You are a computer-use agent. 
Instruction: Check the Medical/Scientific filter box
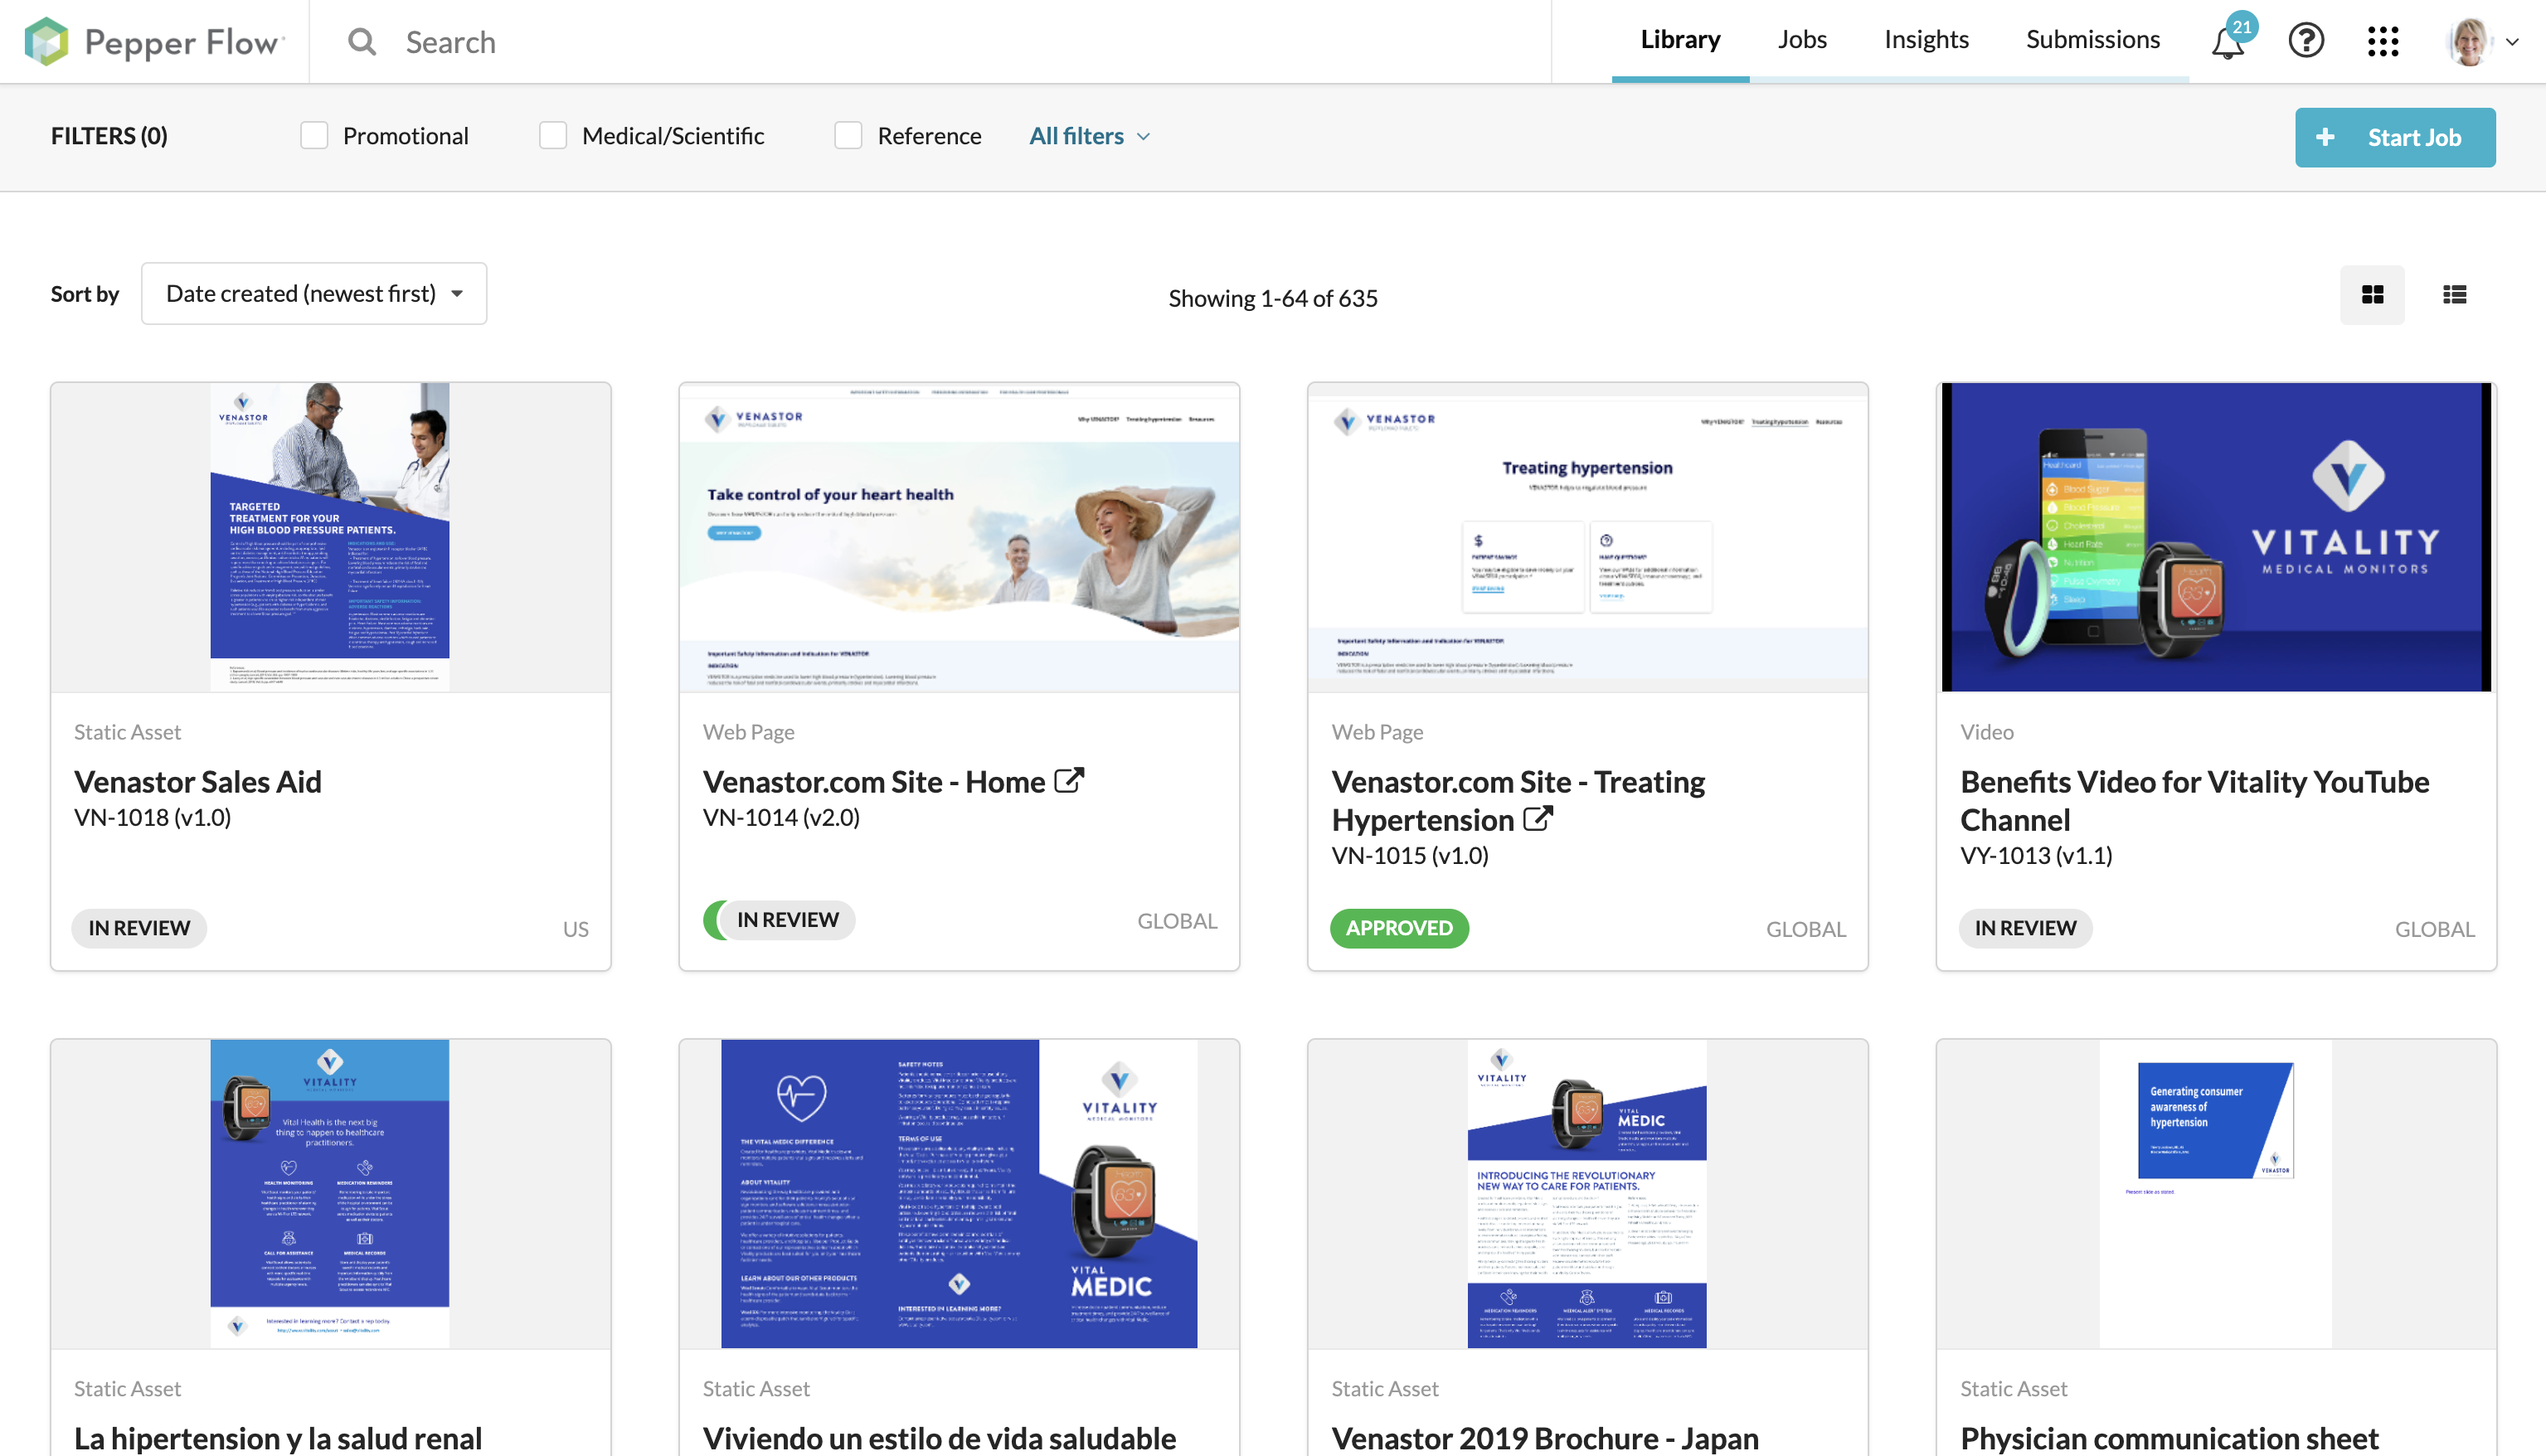point(553,136)
